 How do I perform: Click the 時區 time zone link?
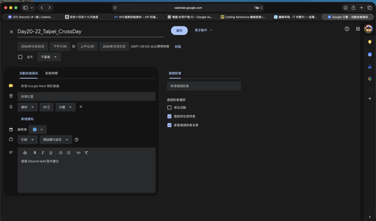coord(178,47)
